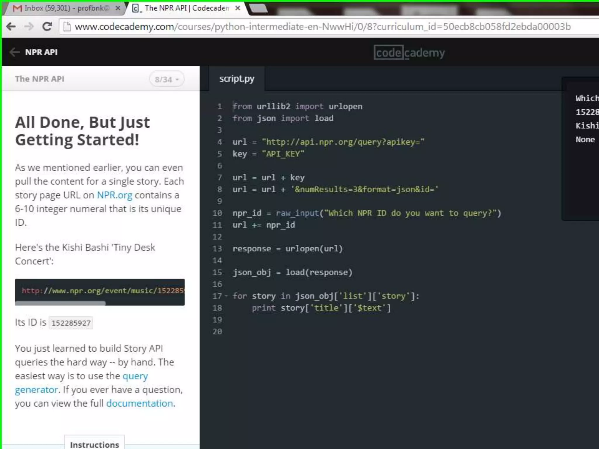The image size is (599, 449).
Task: Click the 'Which' output line in console
Action: [587, 98]
